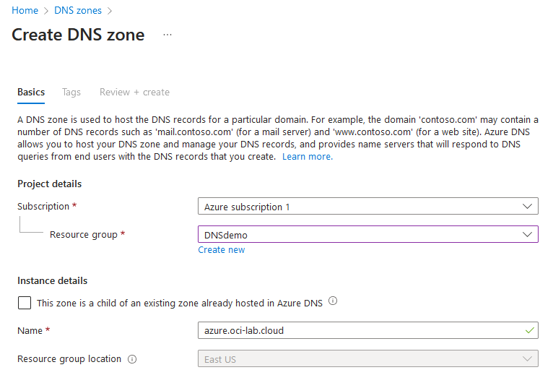Viewport: 553px width, 383px height.
Task: Click Create new resource group link
Action: (222, 250)
